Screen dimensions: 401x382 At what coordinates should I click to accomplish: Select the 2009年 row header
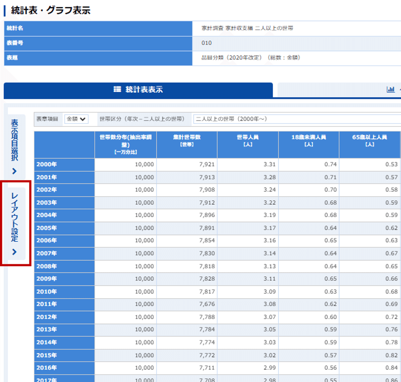[64, 279]
